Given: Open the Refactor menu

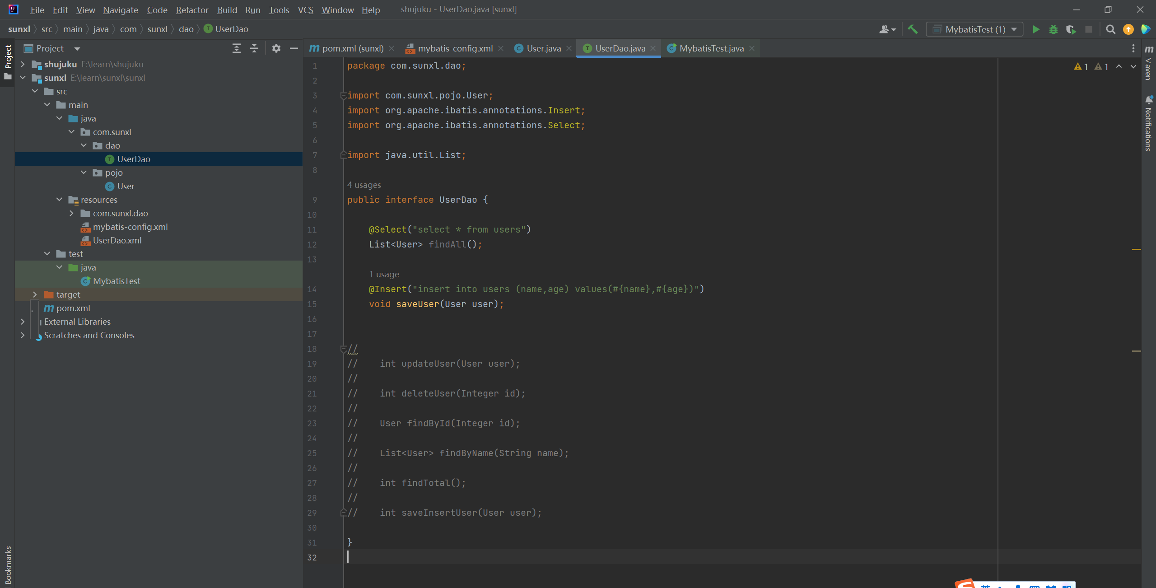Looking at the screenshot, I should pyautogui.click(x=192, y=10).
